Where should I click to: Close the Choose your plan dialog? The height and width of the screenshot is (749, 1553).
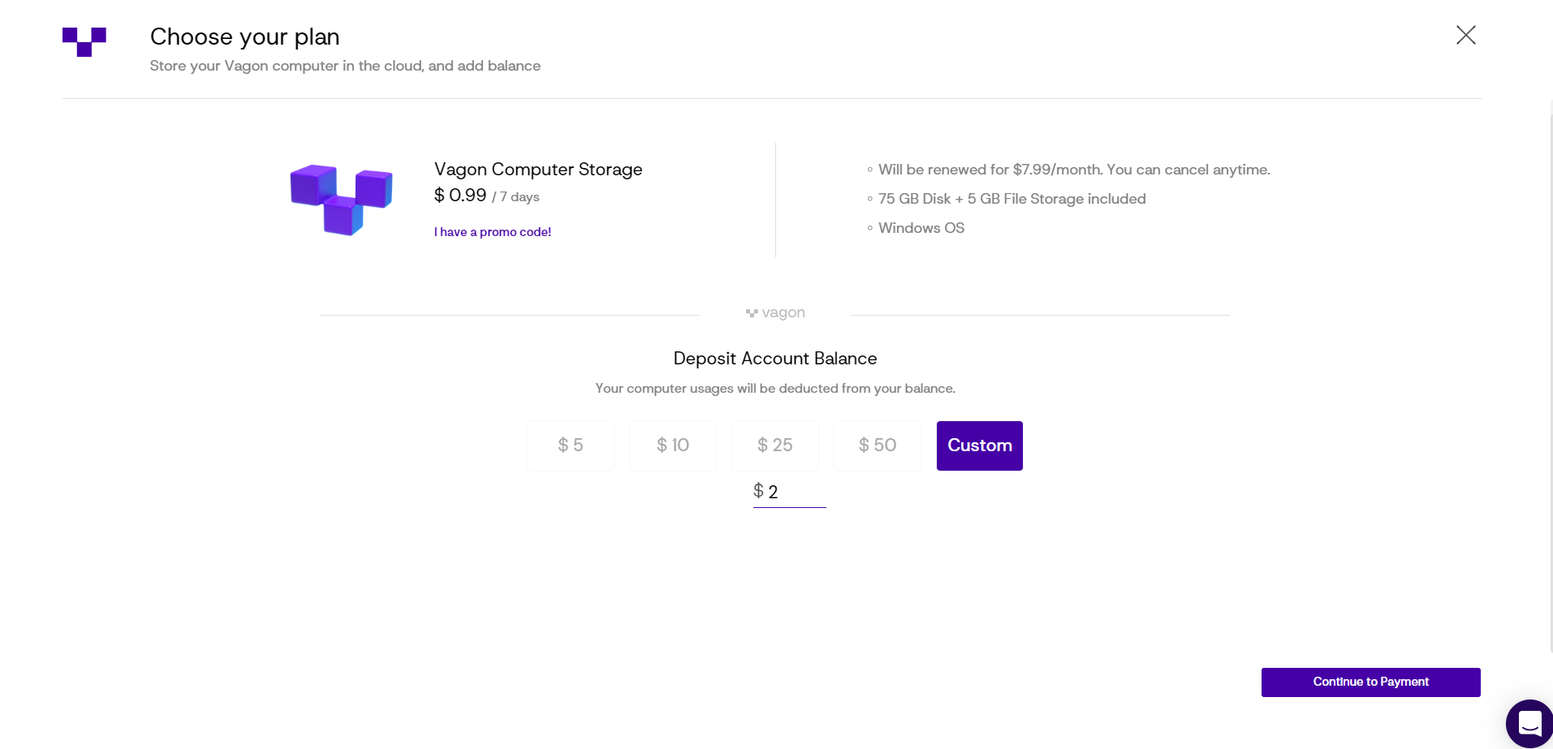click(x=1465, y=35)
